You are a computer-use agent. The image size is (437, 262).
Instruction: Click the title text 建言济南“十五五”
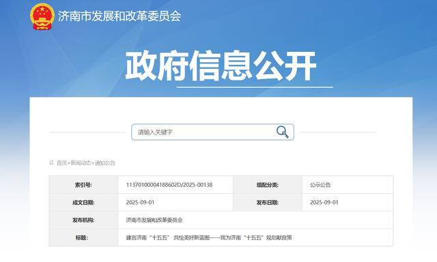click(147, 237)
